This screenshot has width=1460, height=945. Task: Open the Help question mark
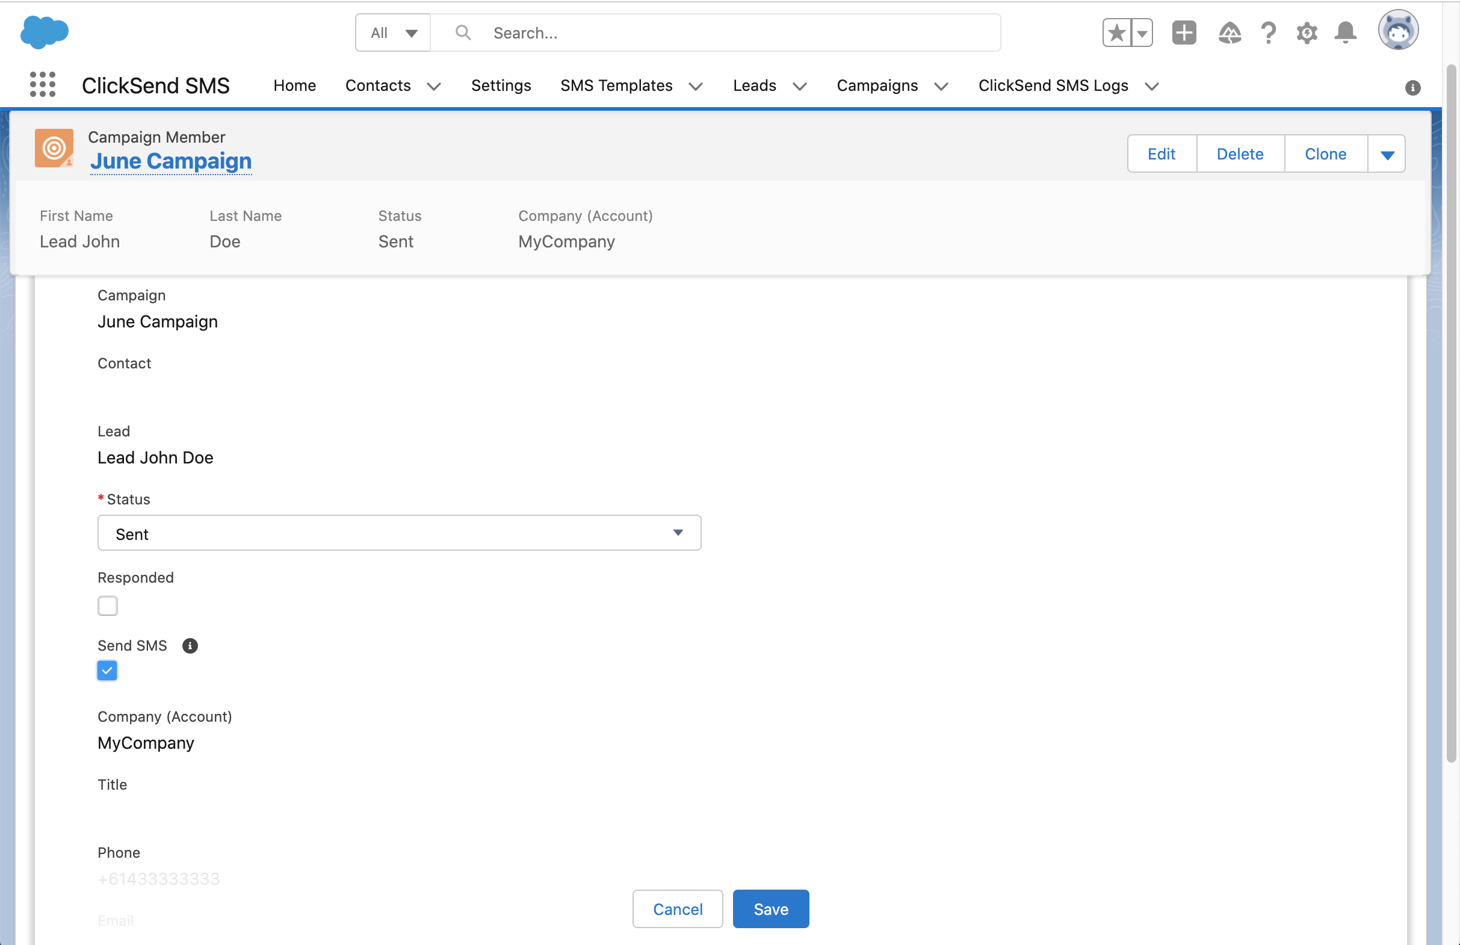(x=1269, y=33)
